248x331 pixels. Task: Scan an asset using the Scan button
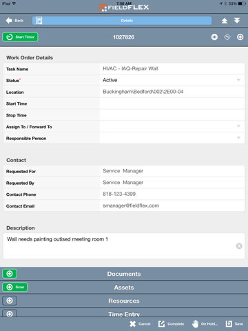15,287
